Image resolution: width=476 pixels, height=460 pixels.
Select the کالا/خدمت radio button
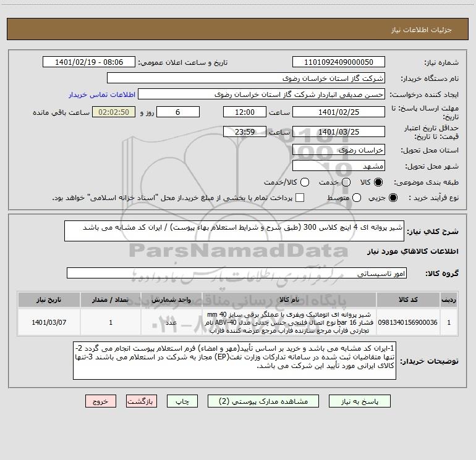(x=305, y=182)
